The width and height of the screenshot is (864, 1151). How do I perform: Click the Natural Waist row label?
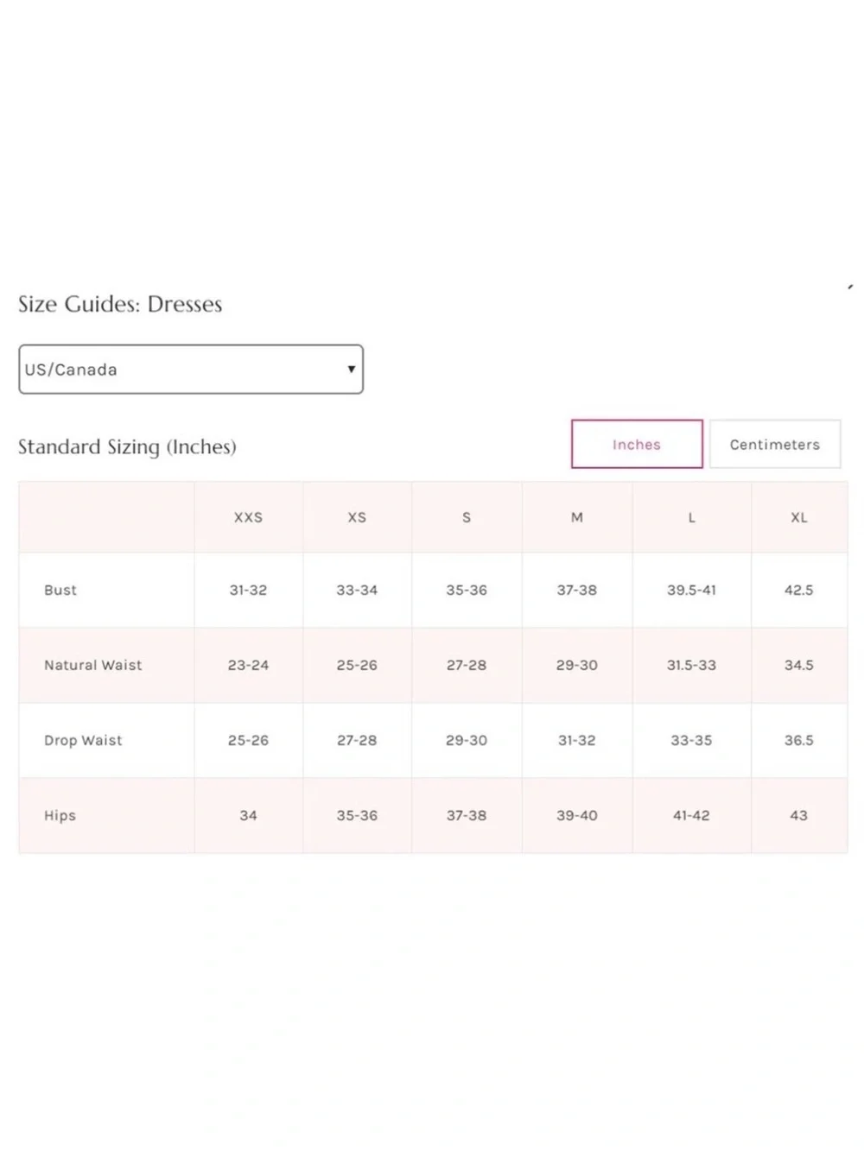pyautogui.click(x=93, y=666)
